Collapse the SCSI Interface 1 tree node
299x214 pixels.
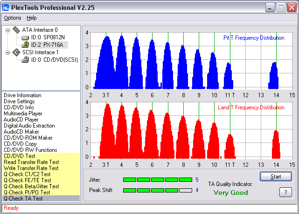click(7, 52)
